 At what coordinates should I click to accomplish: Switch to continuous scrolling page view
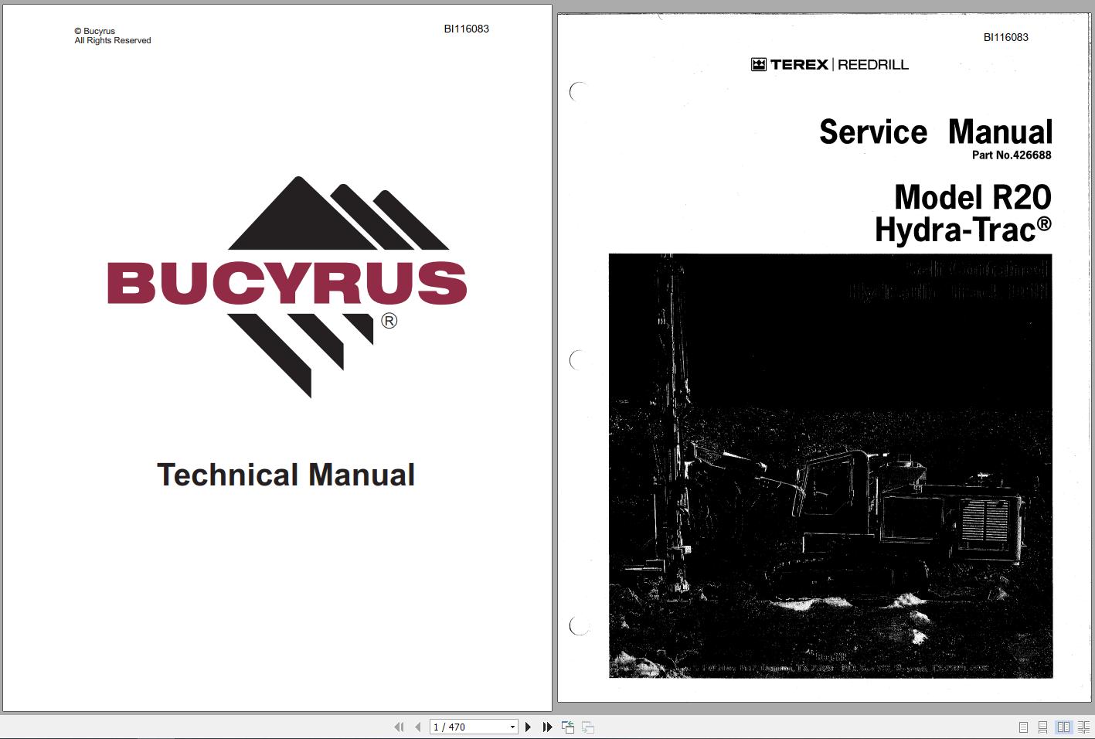coord(1042,727)
